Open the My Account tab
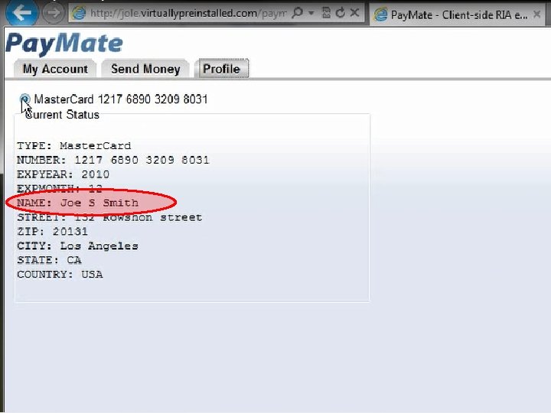Viewport: 551px width, 413px height. 55,69
